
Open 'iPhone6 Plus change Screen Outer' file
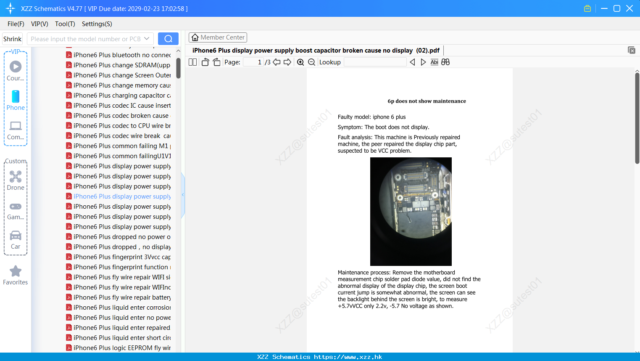click(x=119, y=75)
